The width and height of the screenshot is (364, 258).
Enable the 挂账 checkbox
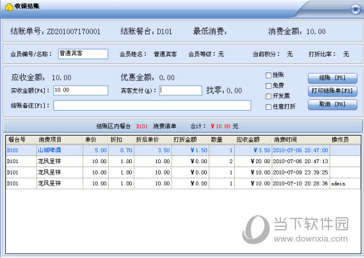pos(268,75)
